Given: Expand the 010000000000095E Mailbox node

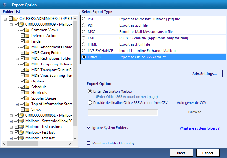Looking at the screenshot, I should tap(11, 116).
